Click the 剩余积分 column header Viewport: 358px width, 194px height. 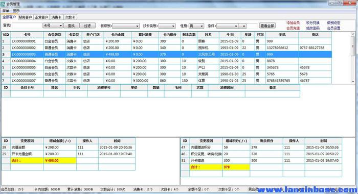pyautogui.click(x=266, y=141)
